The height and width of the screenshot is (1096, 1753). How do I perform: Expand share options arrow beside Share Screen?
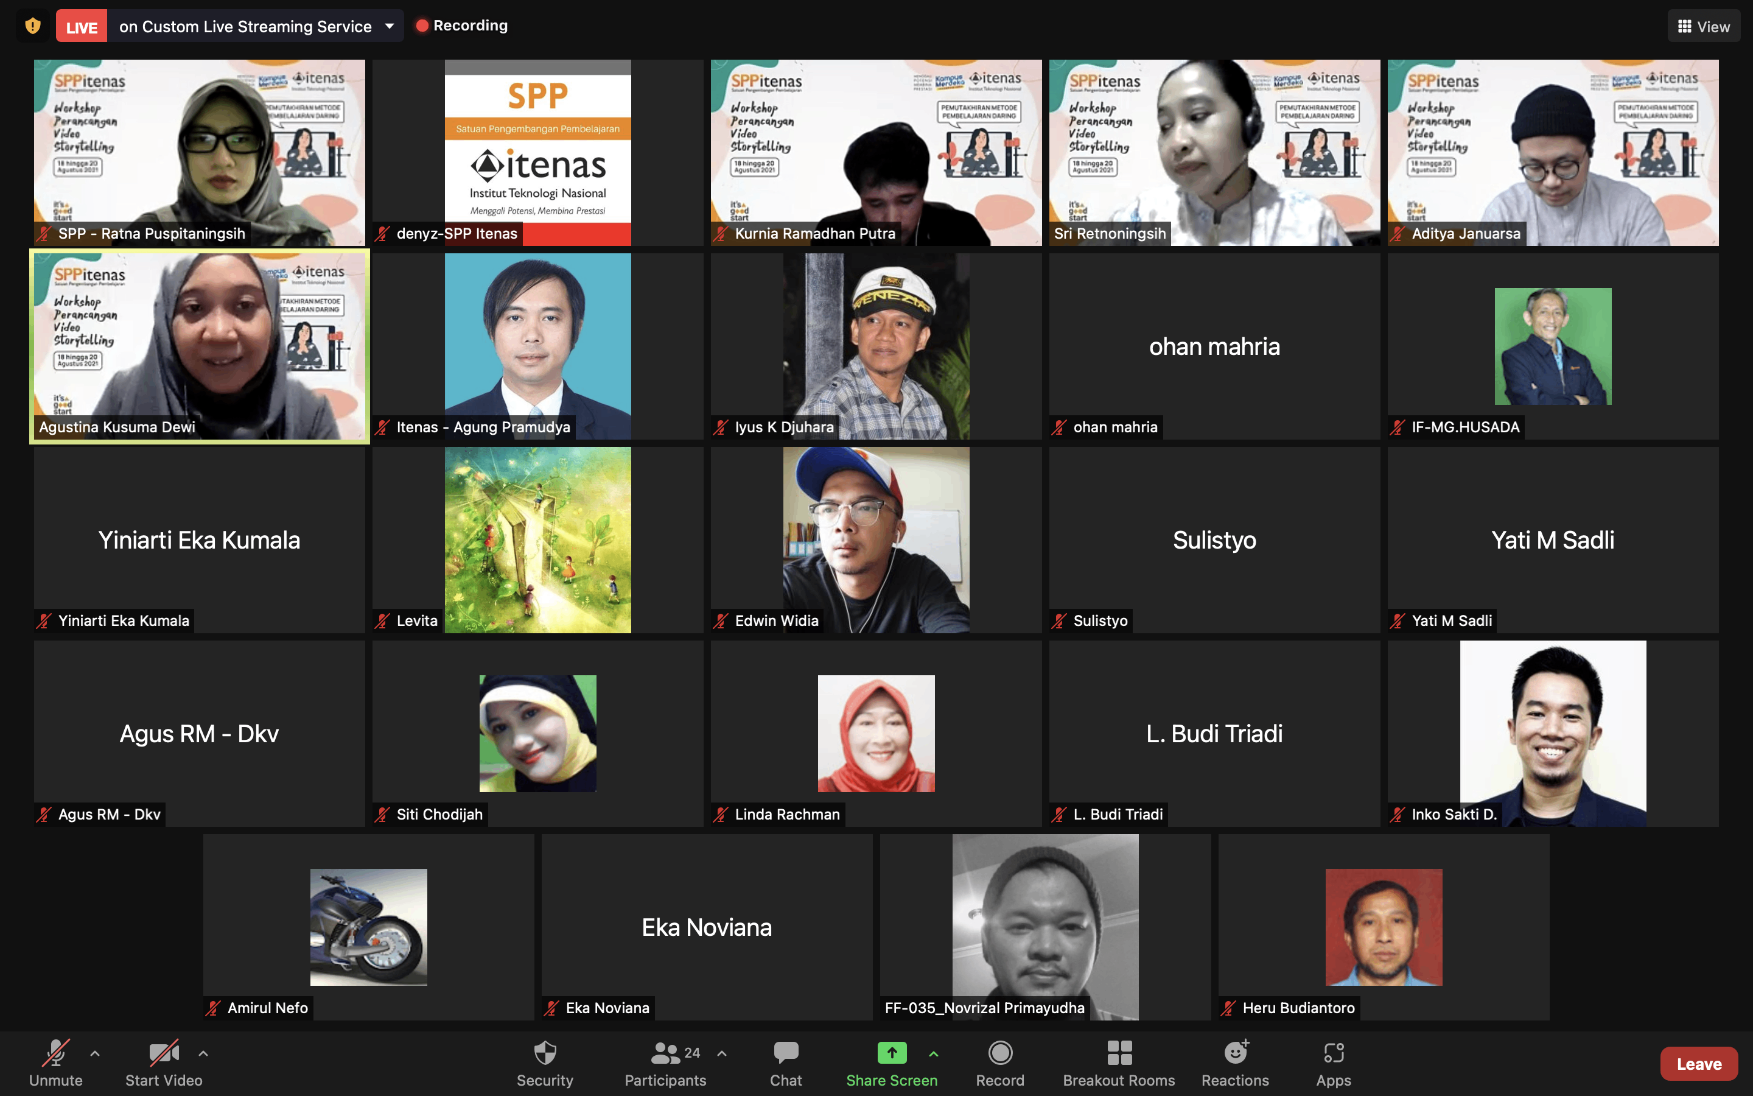click(934, 1053)
